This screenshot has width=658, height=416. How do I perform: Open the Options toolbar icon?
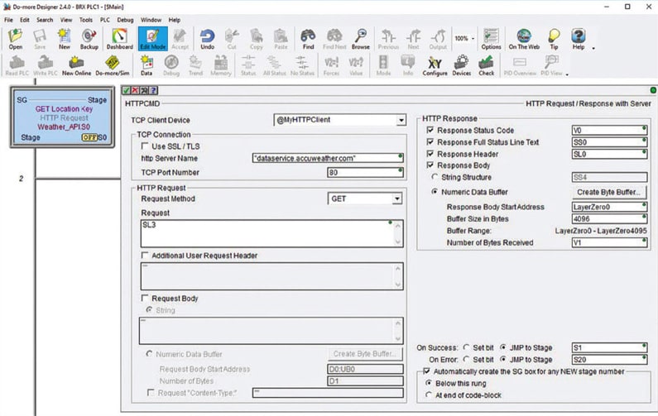491,39
